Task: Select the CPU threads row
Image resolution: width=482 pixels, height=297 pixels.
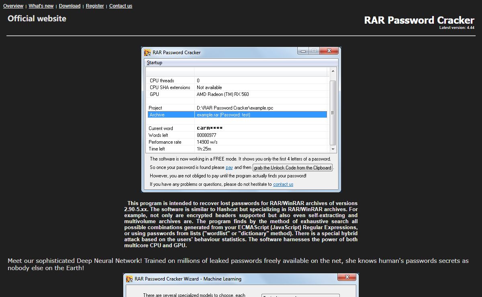Action: (x=237, y=81)
